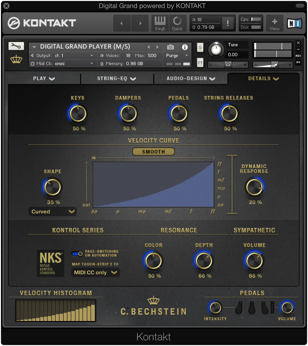Open the Quick-Load browser
This screenshot has width=308, height=346.
177,23
